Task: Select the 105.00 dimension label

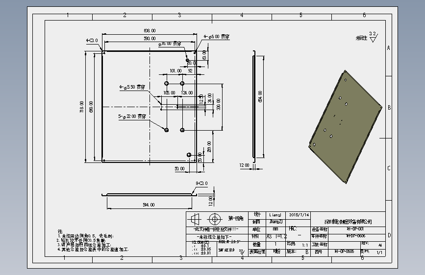Action: coord(169,93)
